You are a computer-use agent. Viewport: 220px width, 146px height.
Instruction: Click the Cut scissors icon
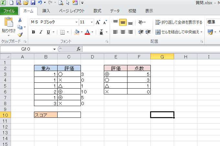[x=20, y=20]
